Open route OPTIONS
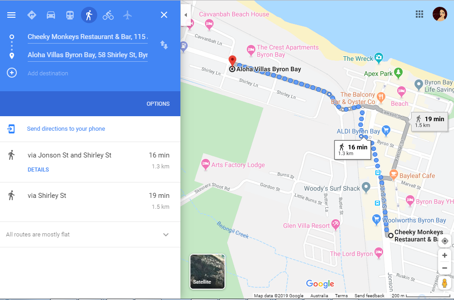 [x=158, y=103]
